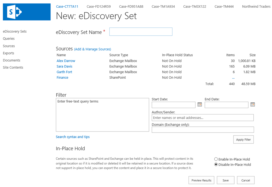The width and height of the screenshot is (272, 187).
Task: Click the Cancel button
Action: (246, 180)
